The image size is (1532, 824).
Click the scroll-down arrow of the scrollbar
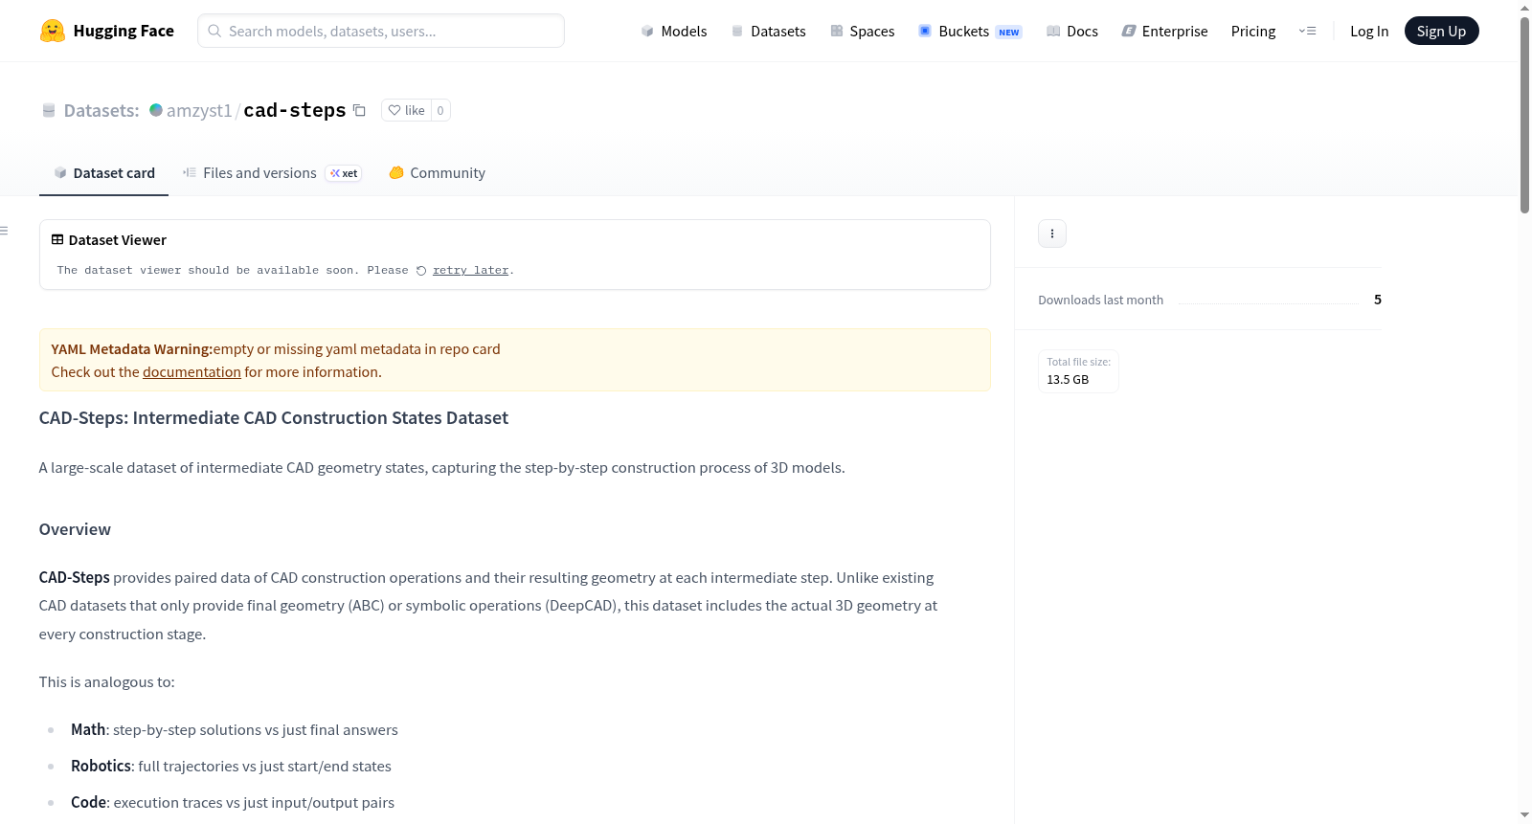pos(1524,815)
